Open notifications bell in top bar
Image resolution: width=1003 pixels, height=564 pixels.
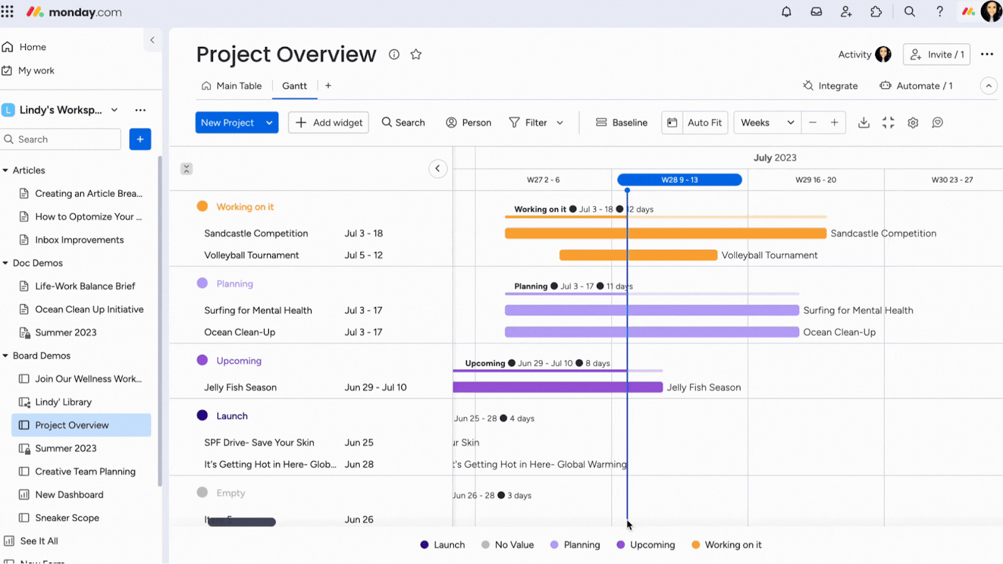point(786,11)
